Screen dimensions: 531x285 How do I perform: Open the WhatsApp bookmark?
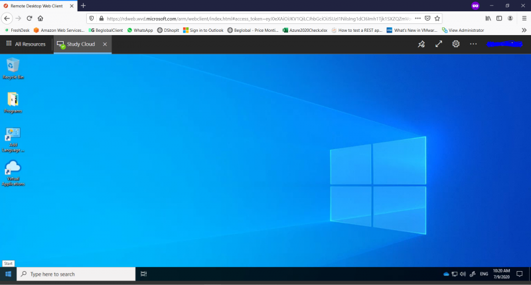point(140,30)
